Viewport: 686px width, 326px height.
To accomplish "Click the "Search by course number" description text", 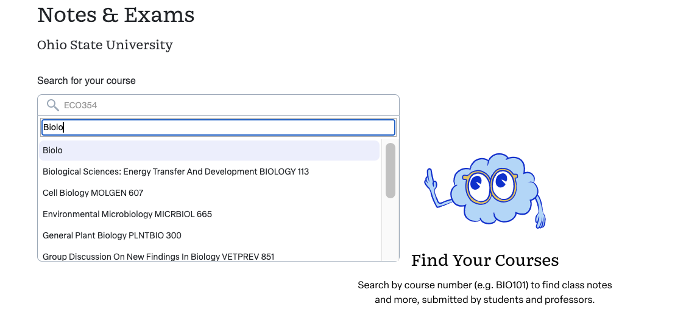I will click(485, 293).
